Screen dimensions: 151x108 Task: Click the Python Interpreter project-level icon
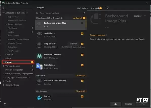[x=33, y=70]
